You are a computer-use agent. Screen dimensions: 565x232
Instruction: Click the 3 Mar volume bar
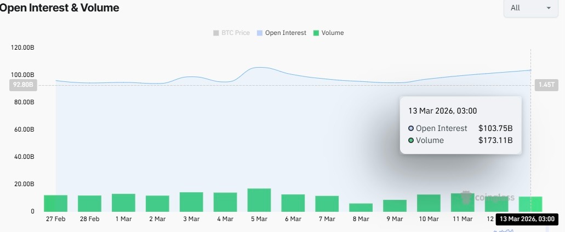click(x=191, y=202)
